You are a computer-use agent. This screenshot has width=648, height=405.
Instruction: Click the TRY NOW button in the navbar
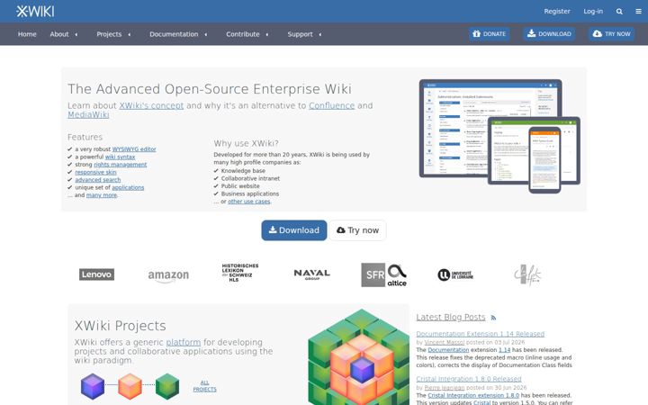coord(612,34)
